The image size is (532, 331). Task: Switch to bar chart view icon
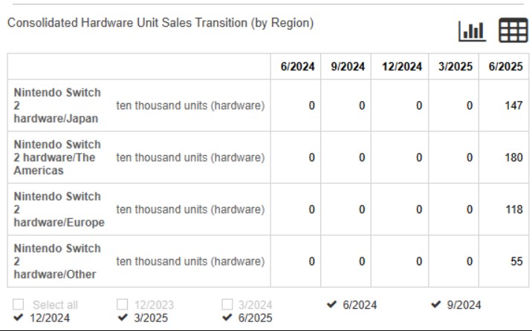click(x=473, y=31)
